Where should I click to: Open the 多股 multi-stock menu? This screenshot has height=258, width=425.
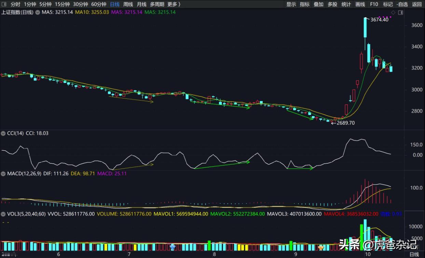[332, 4]
